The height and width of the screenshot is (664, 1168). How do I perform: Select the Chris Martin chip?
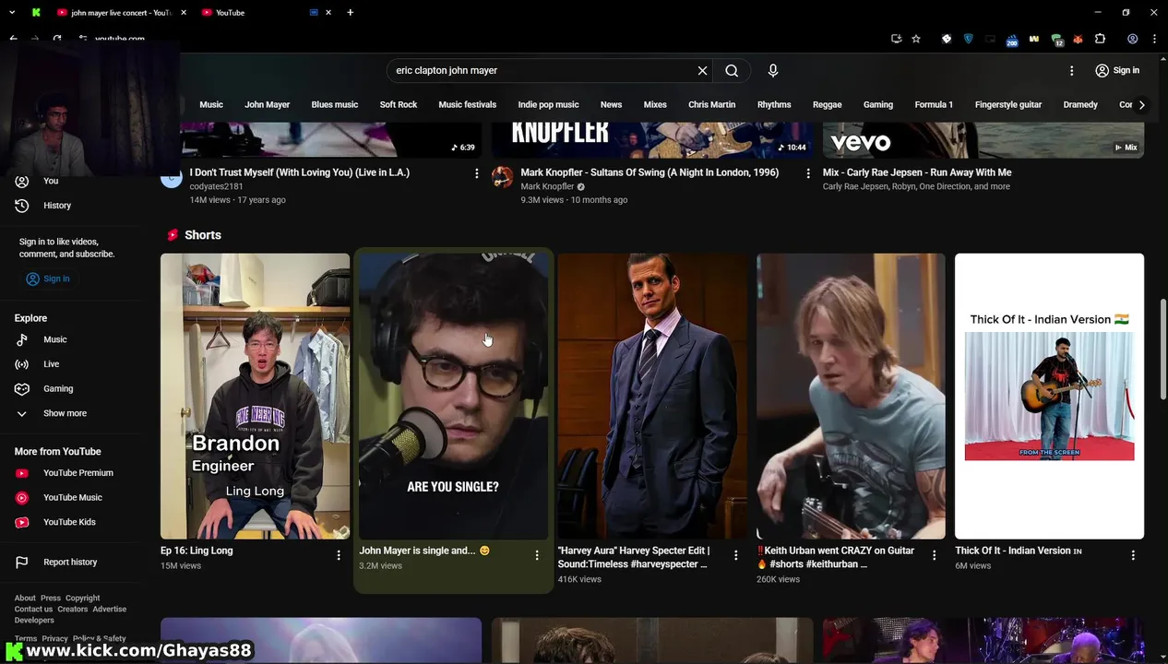[711, 104]
